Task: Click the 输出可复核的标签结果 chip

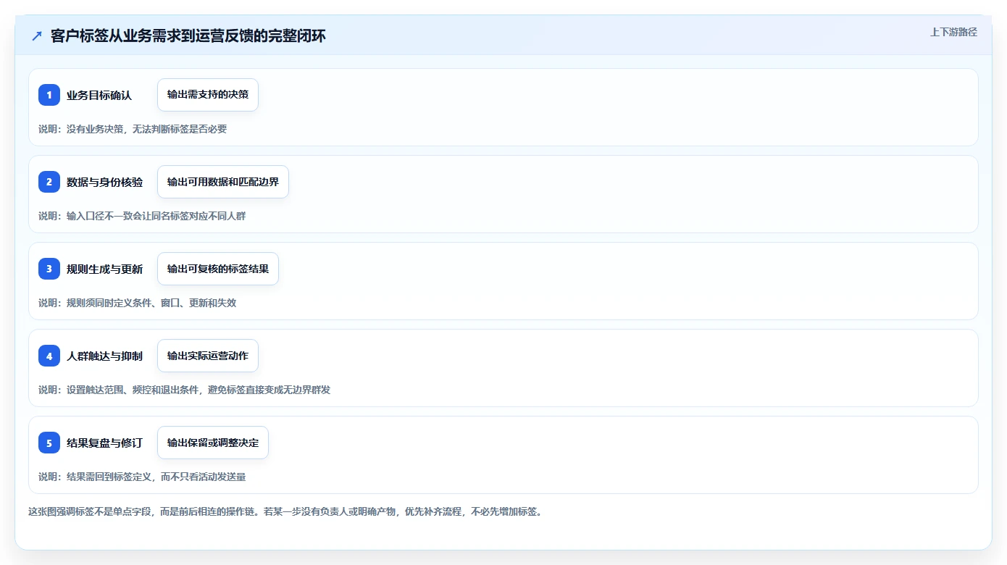Action: point(218,269)
